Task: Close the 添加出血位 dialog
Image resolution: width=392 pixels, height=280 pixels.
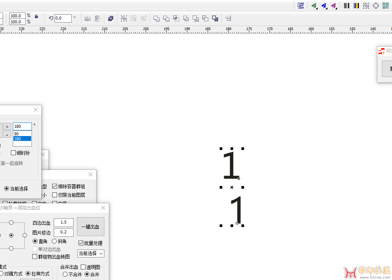Action: coord(103,208)
